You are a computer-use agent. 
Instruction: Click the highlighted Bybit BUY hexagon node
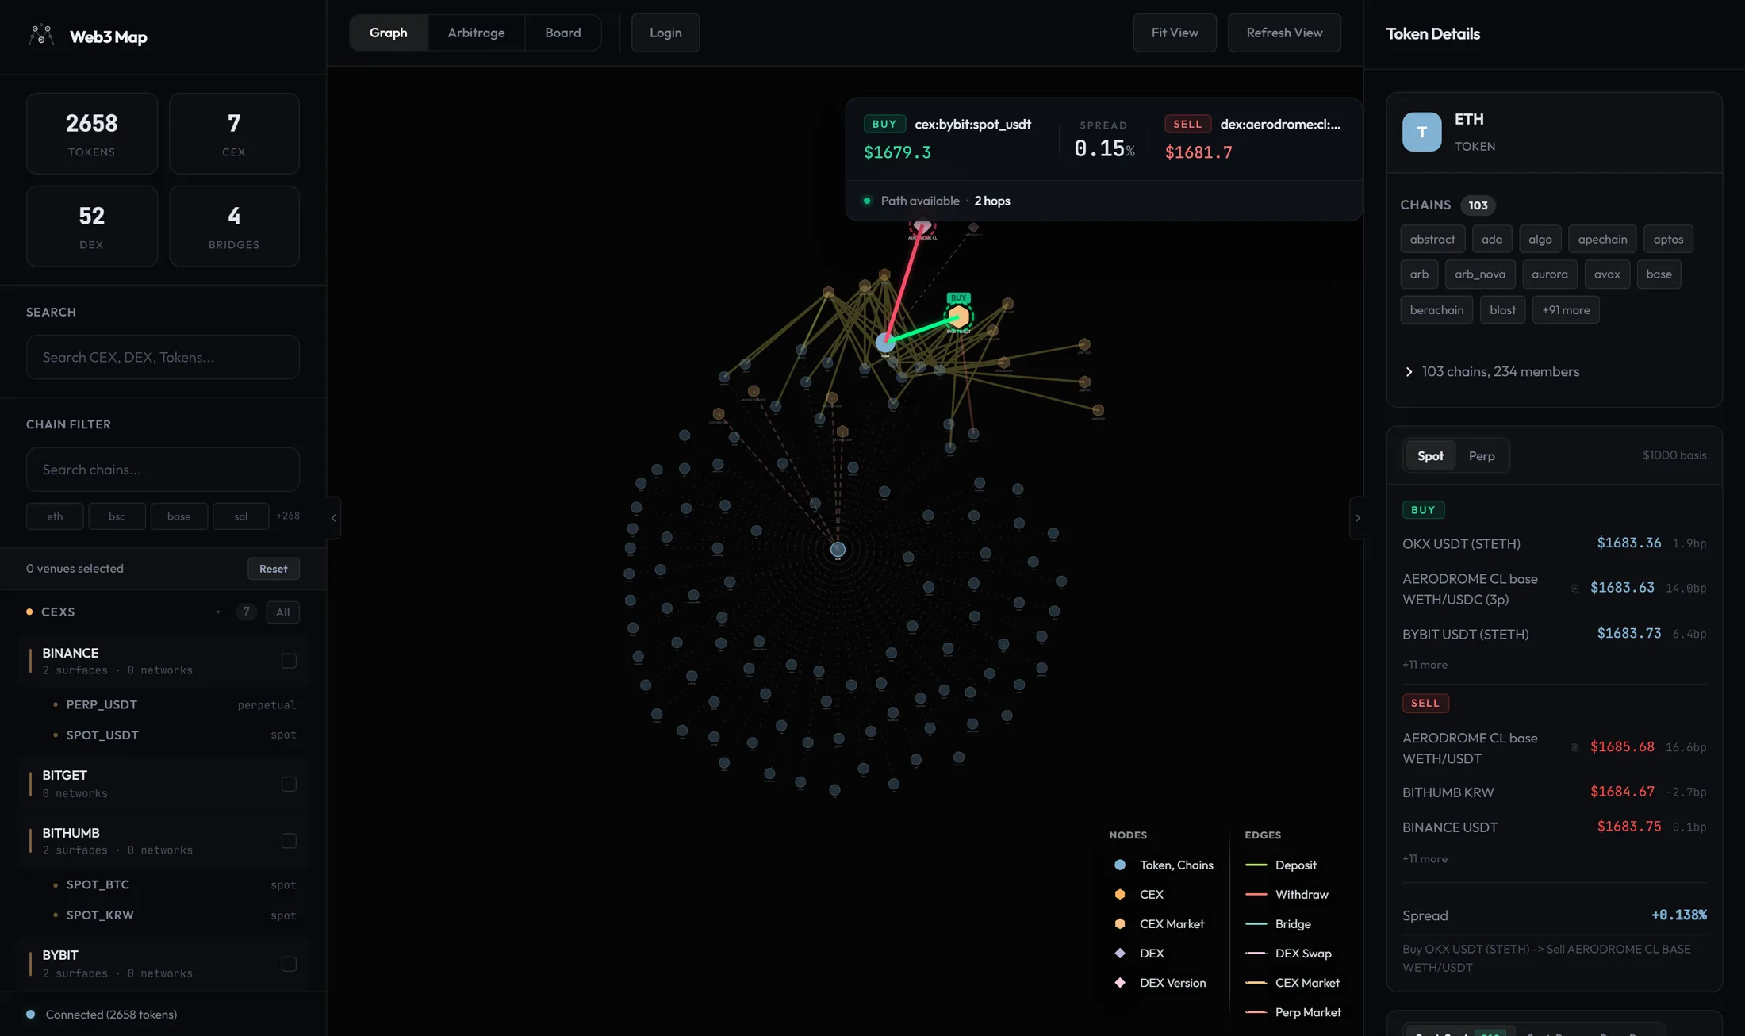click(x=958, y=317)
